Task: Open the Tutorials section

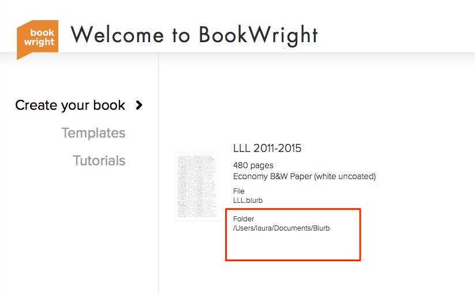Action: [x=99, y=161]
